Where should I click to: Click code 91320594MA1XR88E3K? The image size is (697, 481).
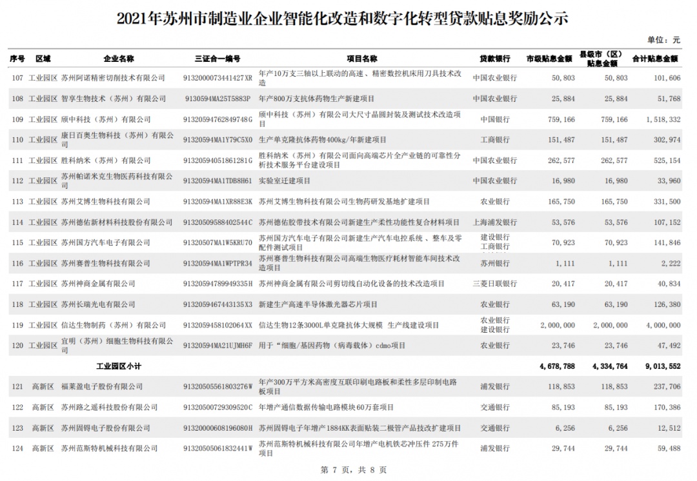(x=218, y=202)
